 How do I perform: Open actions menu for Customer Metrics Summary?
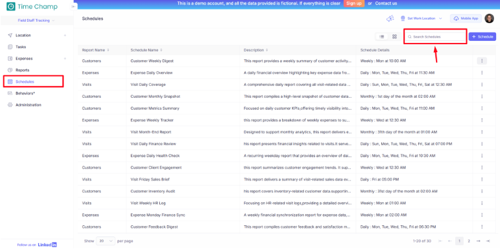point(482,108)
